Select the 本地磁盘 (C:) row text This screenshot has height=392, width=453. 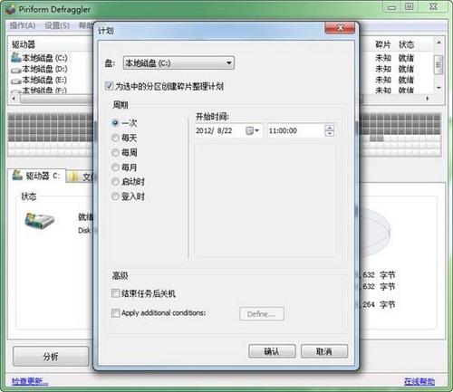pos(44,57)
